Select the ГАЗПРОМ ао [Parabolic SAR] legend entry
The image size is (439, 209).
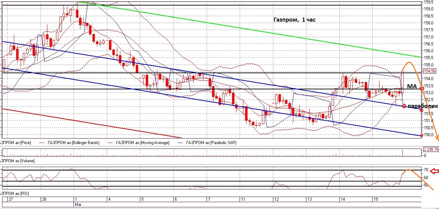(x=211, y=142)
